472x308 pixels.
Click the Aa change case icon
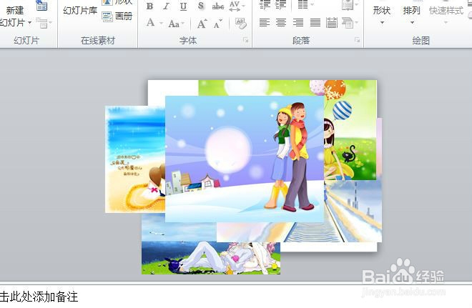pyautogui.click(x=174, y=24)
